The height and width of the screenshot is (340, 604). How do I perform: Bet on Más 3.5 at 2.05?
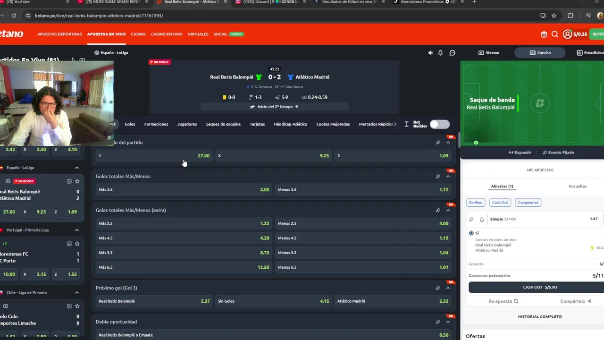pyautogui.click(x=184, y=189)
